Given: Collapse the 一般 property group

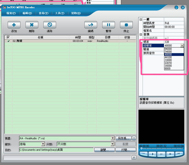Looking at the screenshot, I should [141, 19].
